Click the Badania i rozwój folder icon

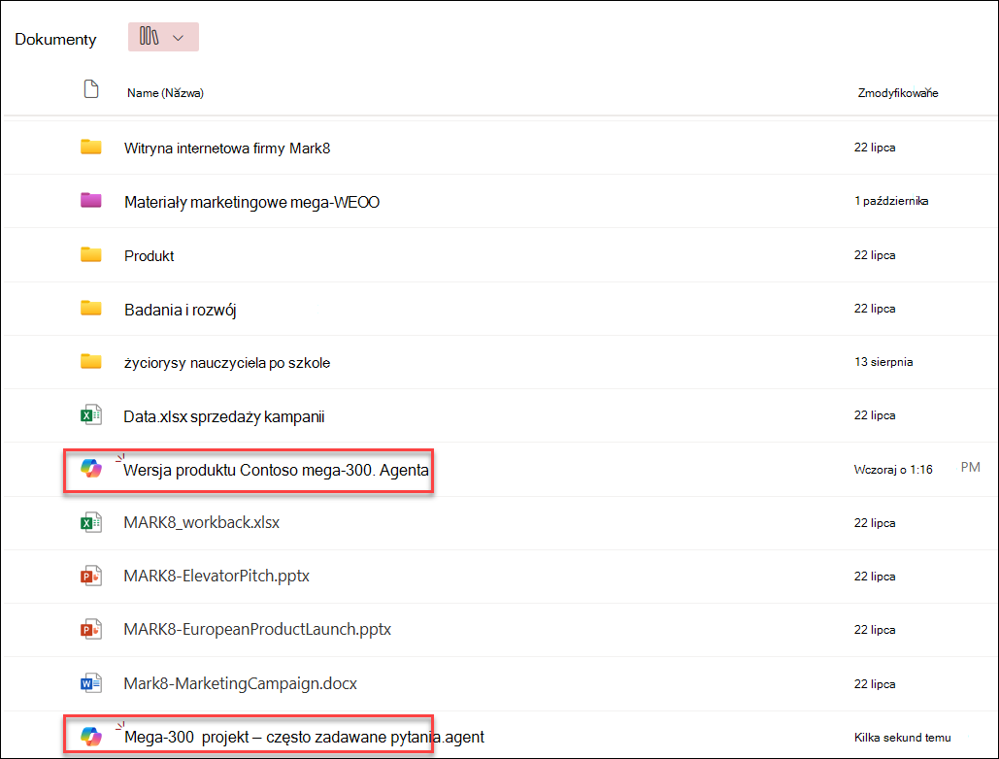91,309
